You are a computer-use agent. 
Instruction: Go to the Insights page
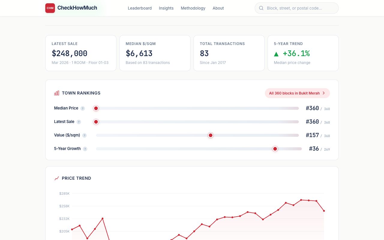click(x=166, y=8)
